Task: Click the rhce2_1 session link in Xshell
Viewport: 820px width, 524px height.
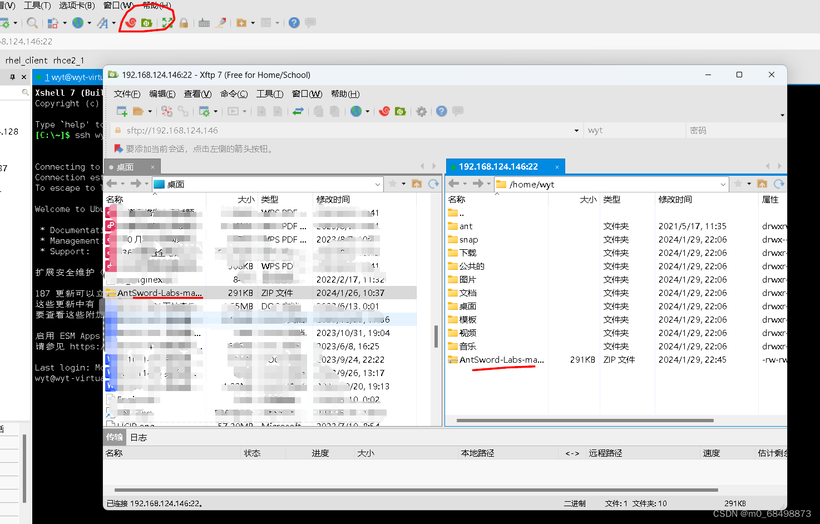Action: pyautogui.click(x=68, y=60)
